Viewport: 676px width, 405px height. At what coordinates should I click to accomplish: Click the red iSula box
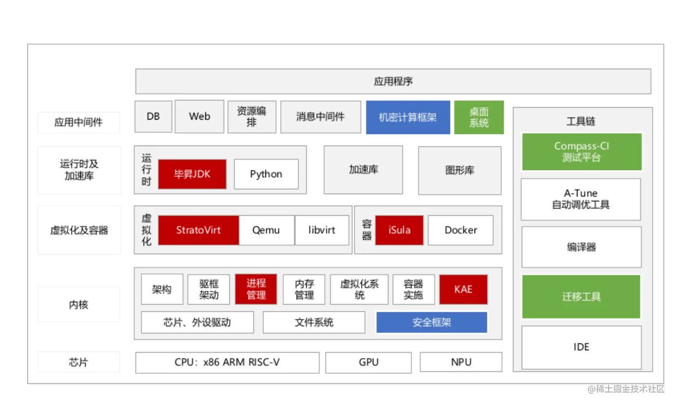coord(400,230)
